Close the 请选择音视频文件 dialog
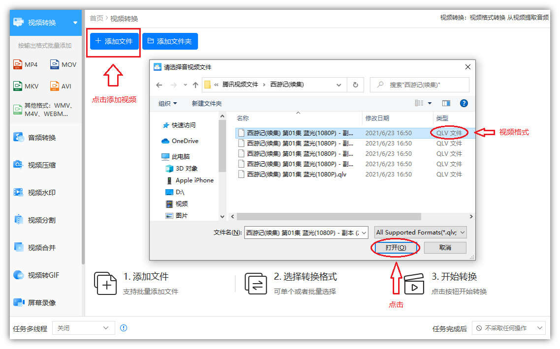 [467, 67]
